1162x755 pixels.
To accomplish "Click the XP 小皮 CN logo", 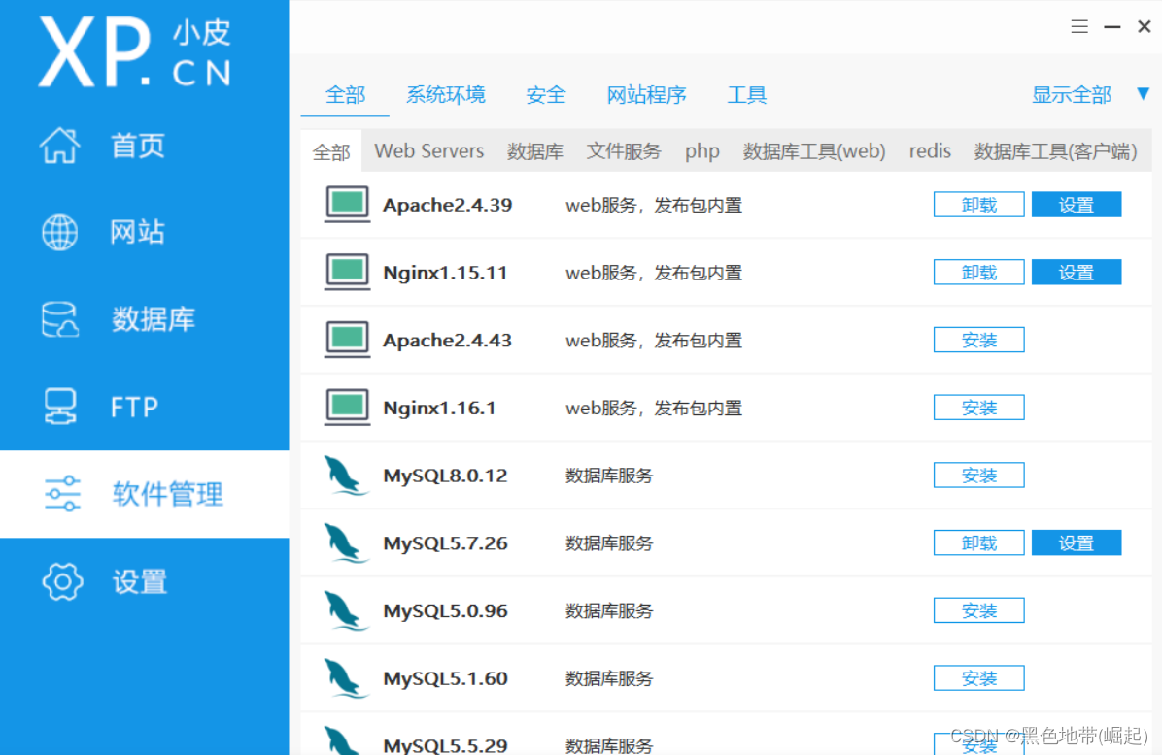I will pos(135,51).
